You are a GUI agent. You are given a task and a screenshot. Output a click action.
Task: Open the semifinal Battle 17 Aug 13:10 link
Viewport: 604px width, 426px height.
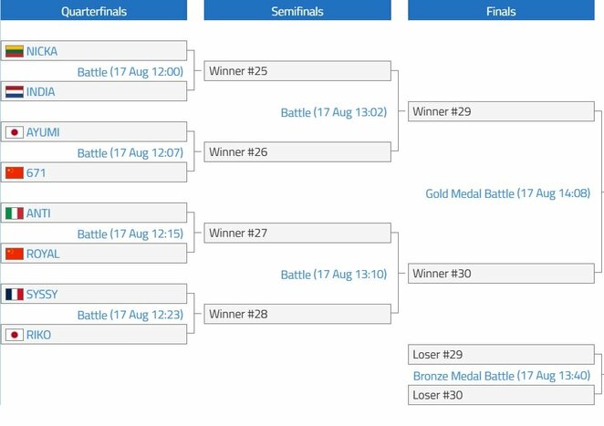coord(334,275)
